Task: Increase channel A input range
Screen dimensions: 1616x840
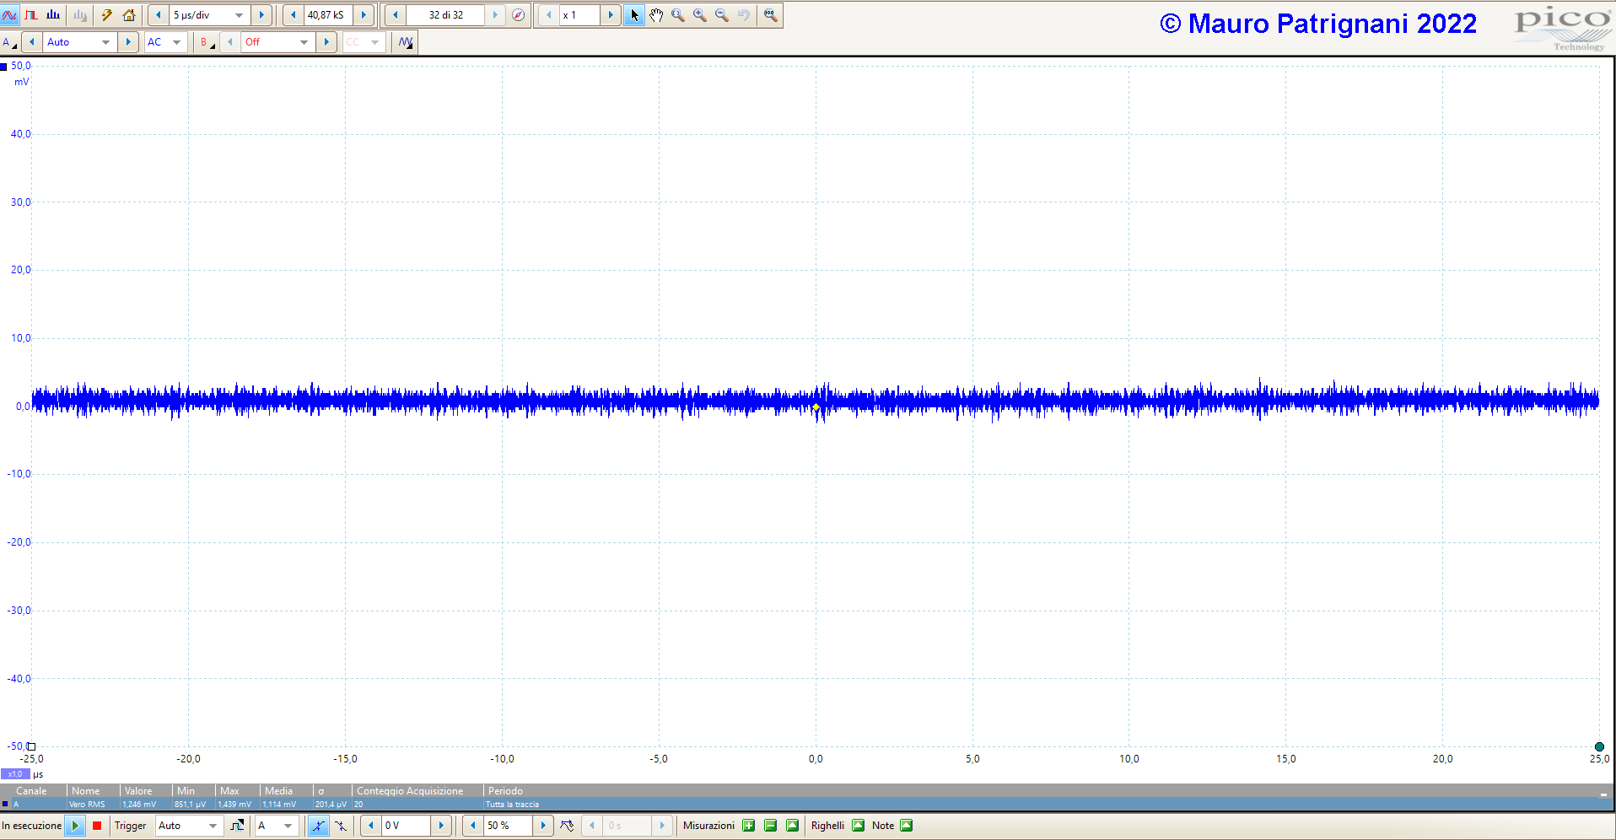Action: [x=128, y=42]
